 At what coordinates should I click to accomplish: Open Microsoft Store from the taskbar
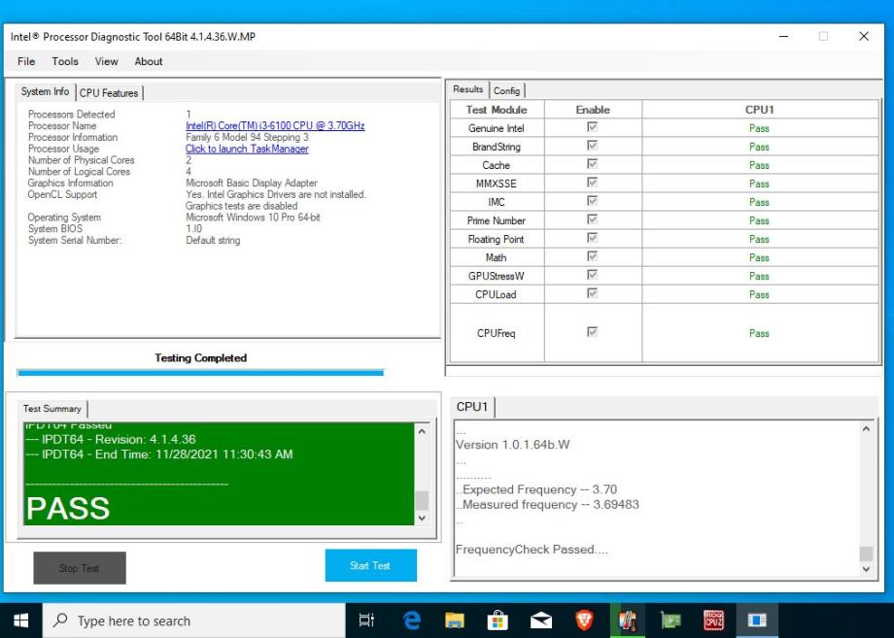click(498, 620)
